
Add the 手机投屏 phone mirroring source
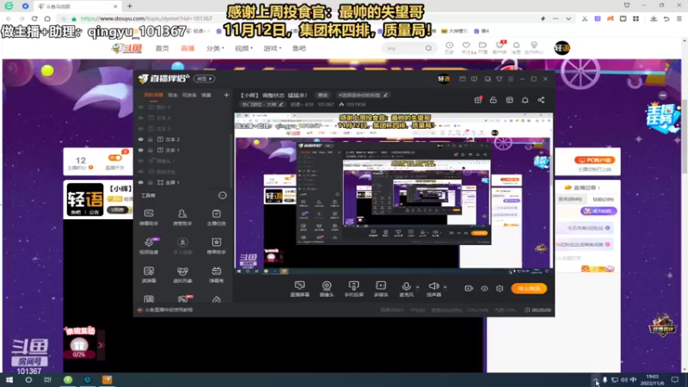click(353, 289)
